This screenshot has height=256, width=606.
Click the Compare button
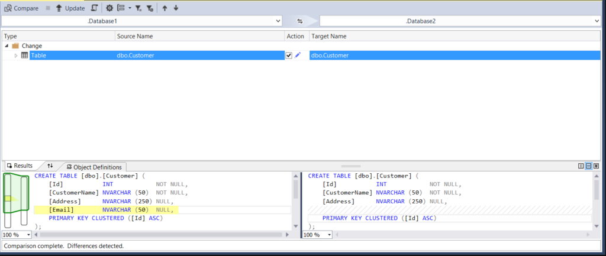21,8
